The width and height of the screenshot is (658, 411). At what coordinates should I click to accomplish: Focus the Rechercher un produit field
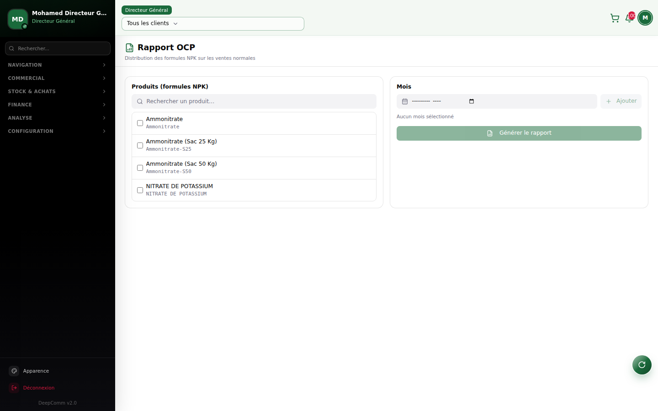254,101
